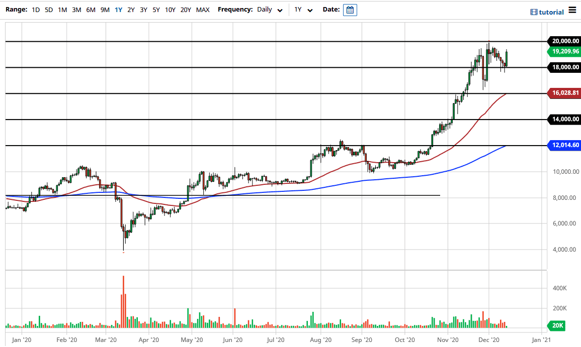
Task: Switch chart to 5D range
Action: click(48, 10)
